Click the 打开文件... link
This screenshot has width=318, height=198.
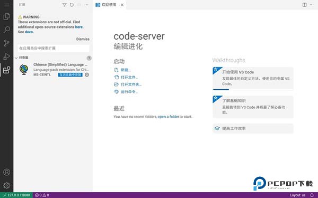click(x=129, y=77)
